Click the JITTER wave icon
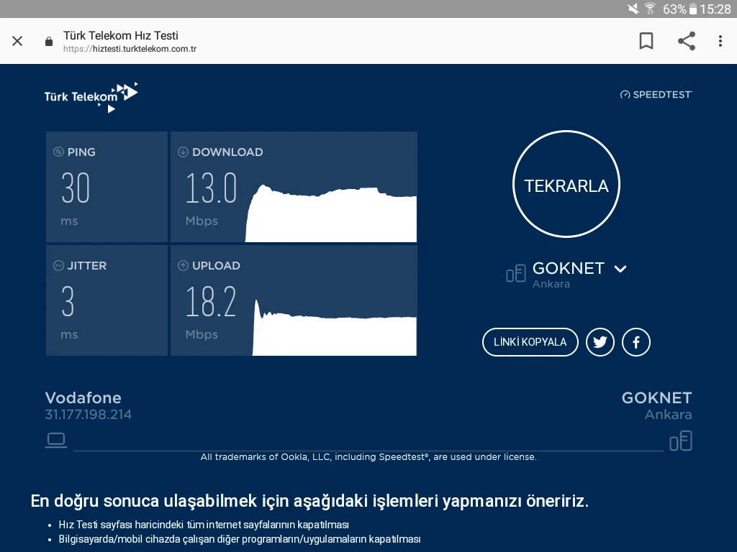 pos(58,265)
